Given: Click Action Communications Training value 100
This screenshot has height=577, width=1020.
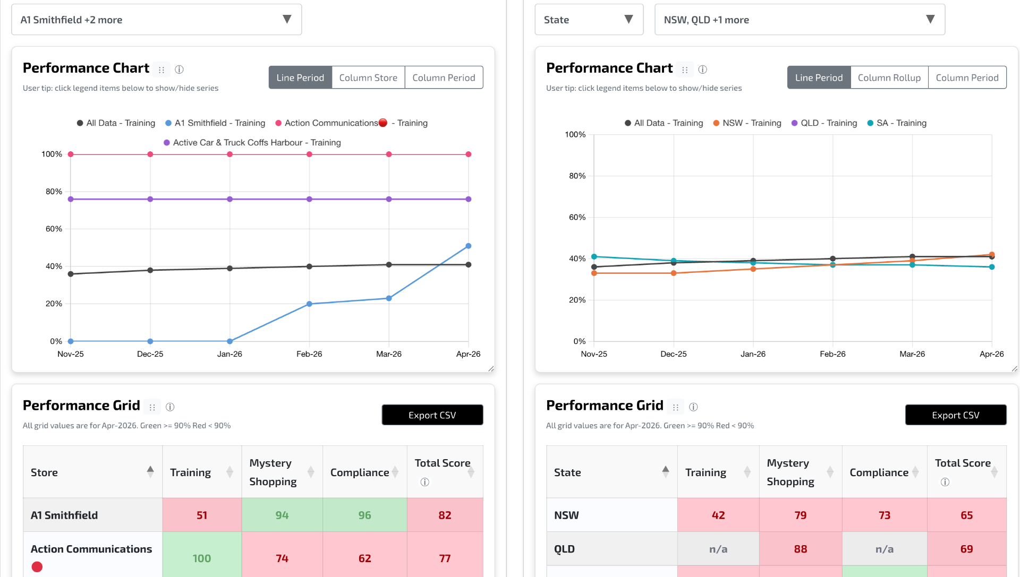Looking at the screenshot, I should tap(202, 558).
